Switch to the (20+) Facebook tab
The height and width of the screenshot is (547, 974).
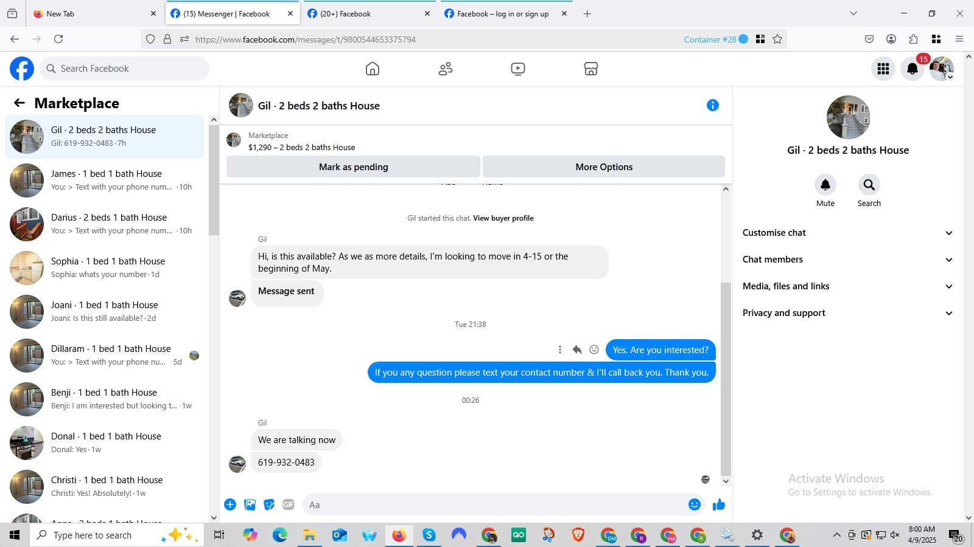tap(369, 13)
